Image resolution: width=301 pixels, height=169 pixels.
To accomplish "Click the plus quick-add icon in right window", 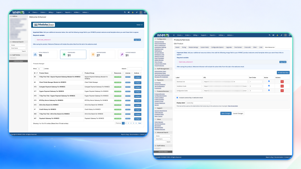I will (x=174, y=35).
